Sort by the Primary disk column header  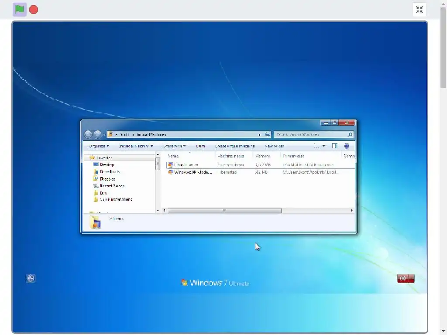coord(293,156)
